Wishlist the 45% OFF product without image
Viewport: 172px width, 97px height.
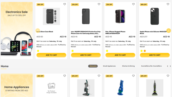64,76
